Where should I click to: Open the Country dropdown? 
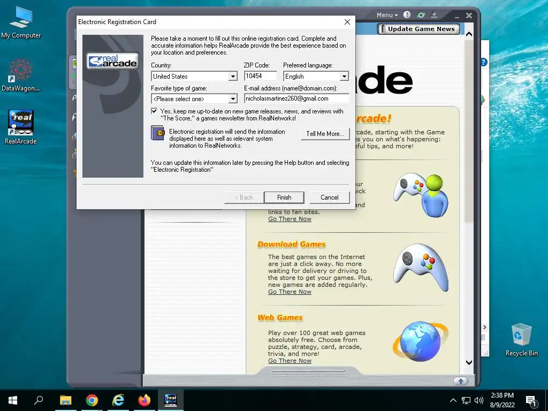[x=233, y=76]
